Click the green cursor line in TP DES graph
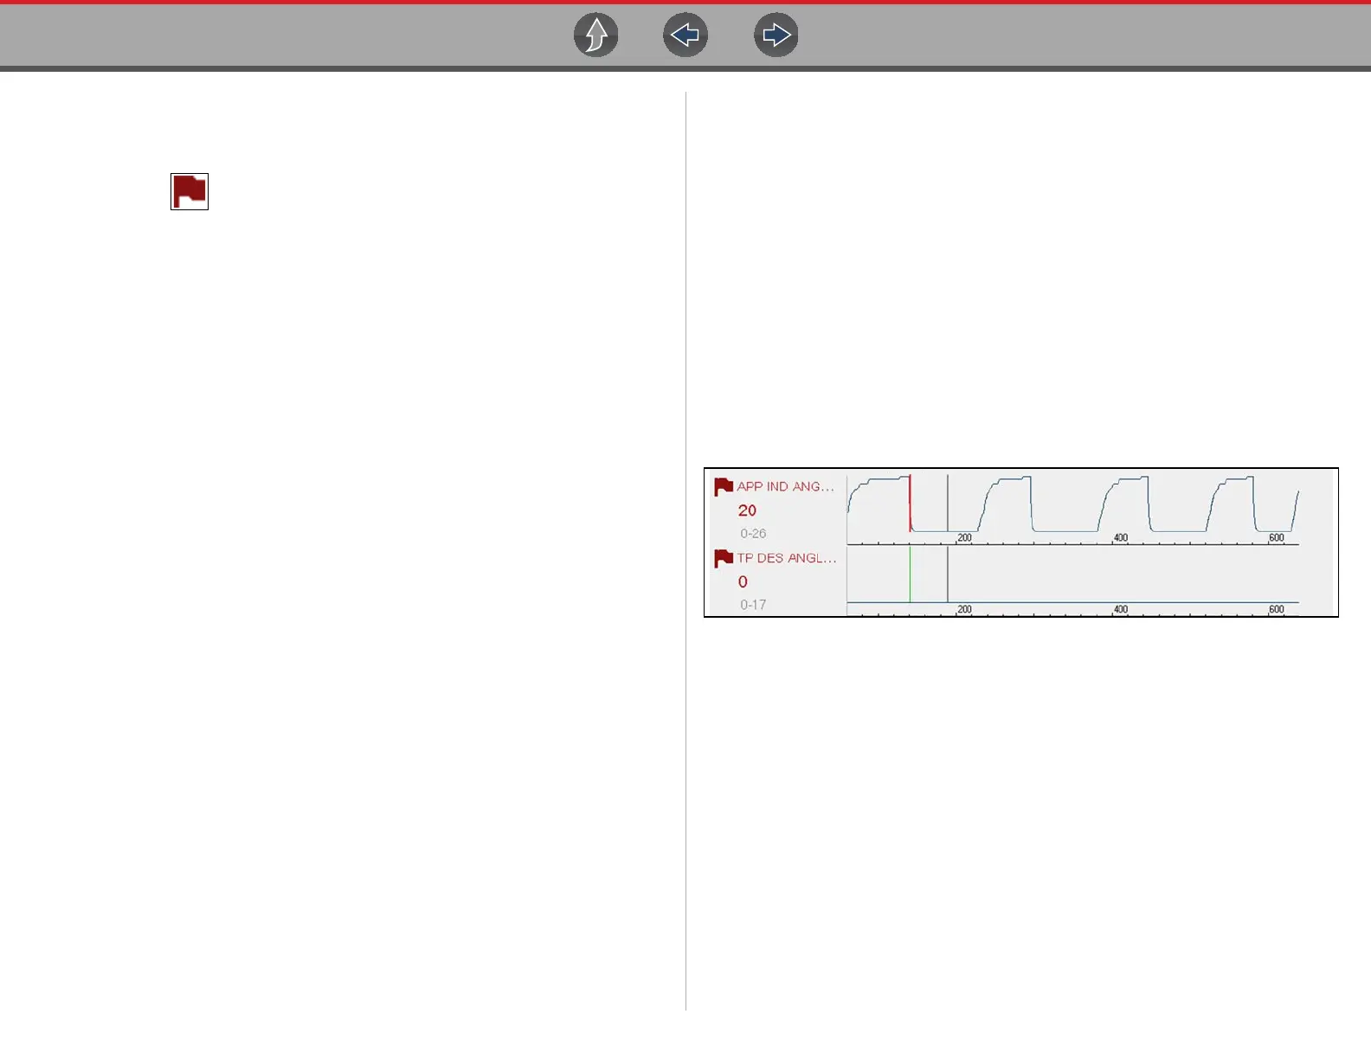Viewport: 1371px width, 1059px height. click(910, 574)
